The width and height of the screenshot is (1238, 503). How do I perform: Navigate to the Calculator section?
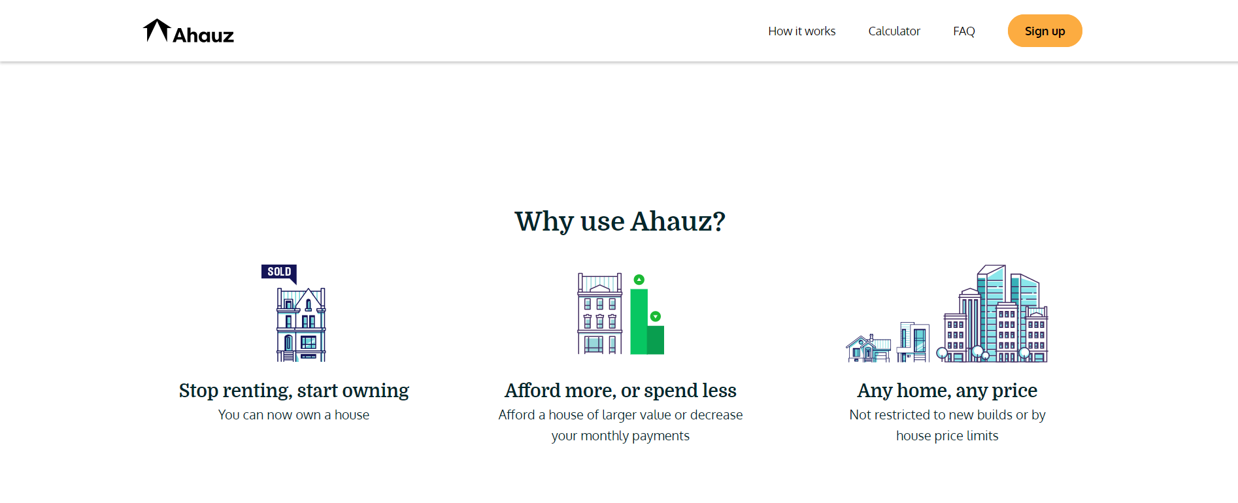(x=894, y=31)
